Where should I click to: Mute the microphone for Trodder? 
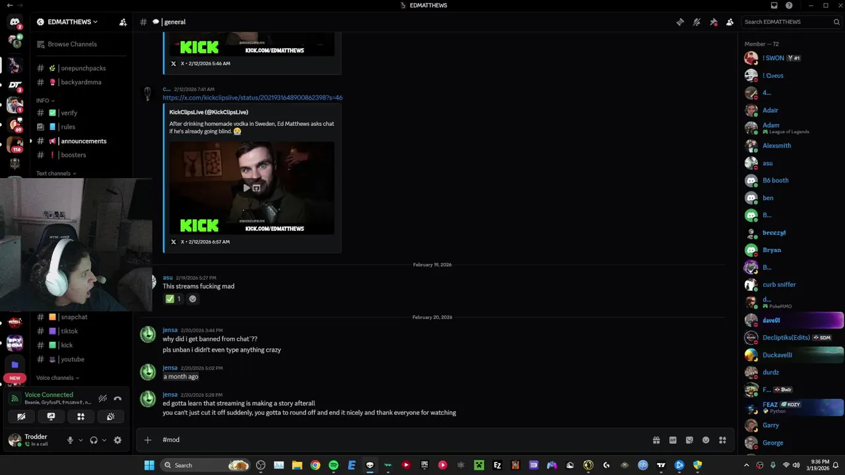pos(70,440)
